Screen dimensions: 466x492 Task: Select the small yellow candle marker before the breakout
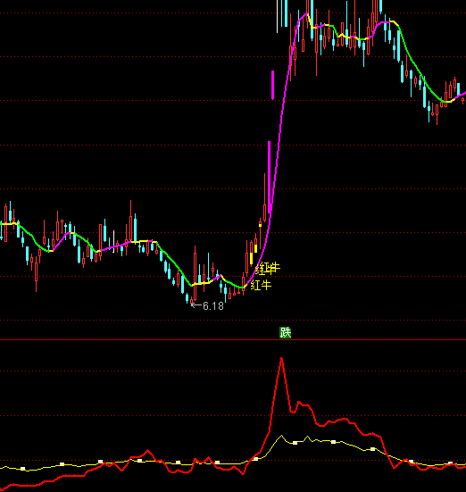(x=260, y=225)
